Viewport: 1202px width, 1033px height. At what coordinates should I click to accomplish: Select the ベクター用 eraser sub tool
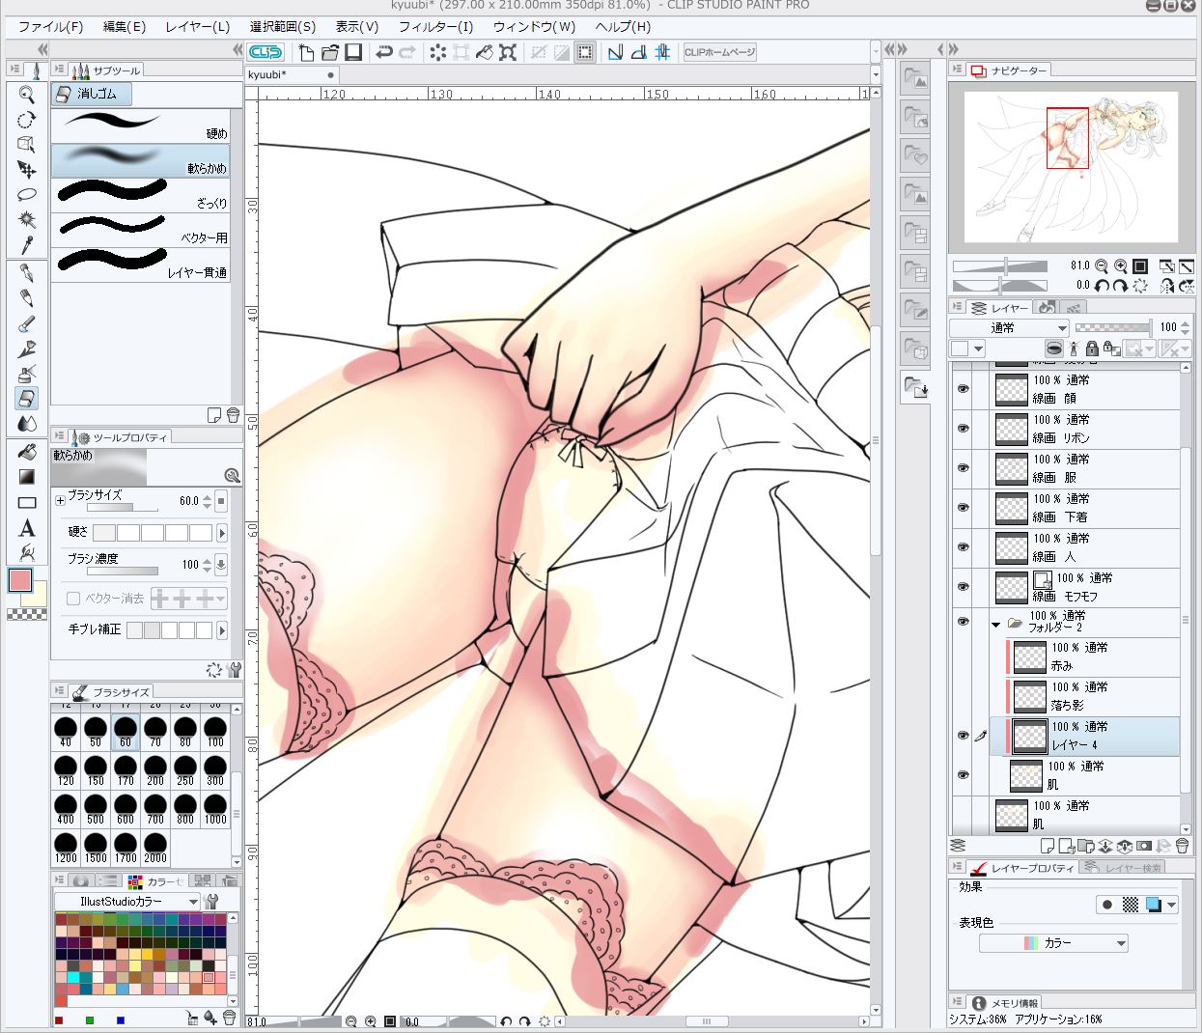pos(141,230)
